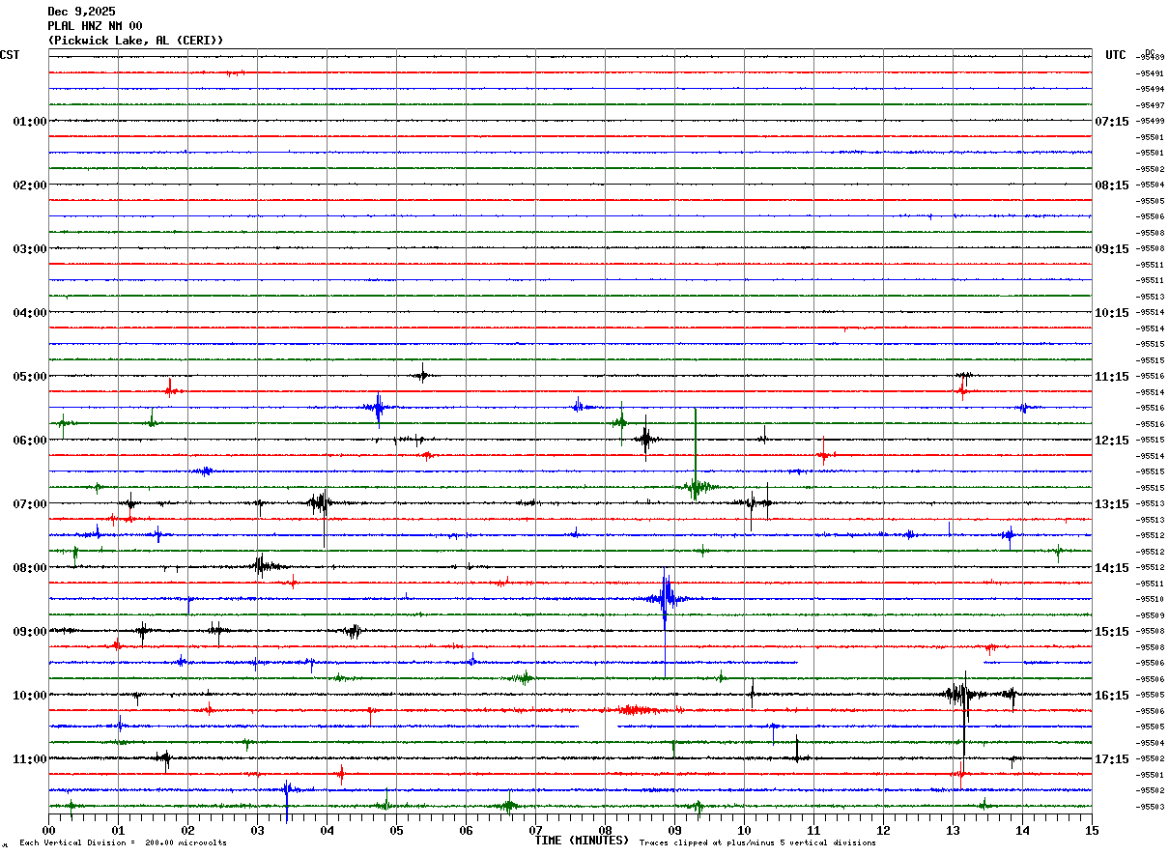Select the 07:00 CST row label
The height and width of the screenshot is (856, 1169).
(x=30, y=504)
